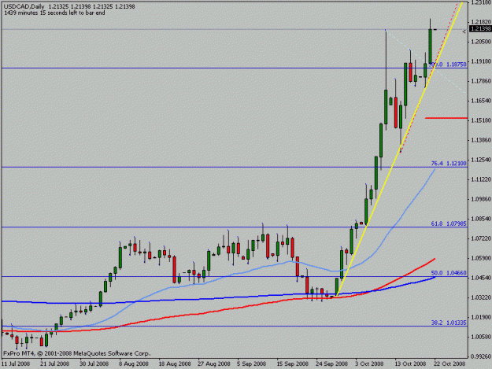Screen dimensions: 492x369
Task: Click the date label '5 Sep 2008'
Action: [252, 363]
